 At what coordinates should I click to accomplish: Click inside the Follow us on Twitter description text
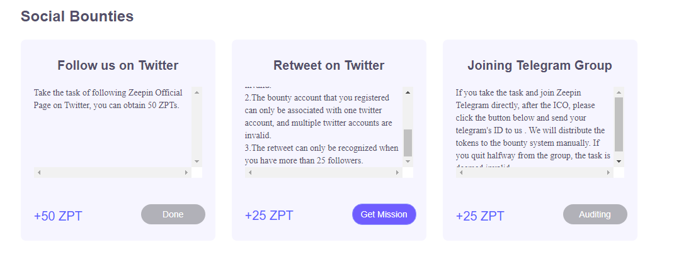tap(107, 99)
